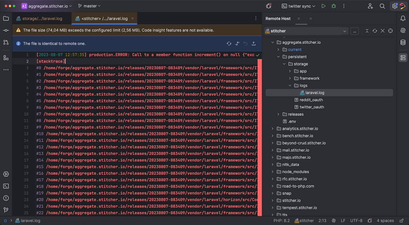Screen dimensions: 409x225
Task: Open the Problems tool window icon
Action: pyautogui.click(x=6, y=198)
